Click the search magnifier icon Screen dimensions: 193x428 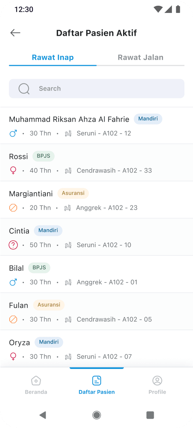24,89
